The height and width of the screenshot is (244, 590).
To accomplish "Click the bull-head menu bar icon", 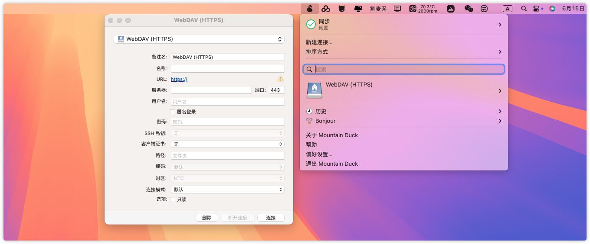I will point(342,9).
